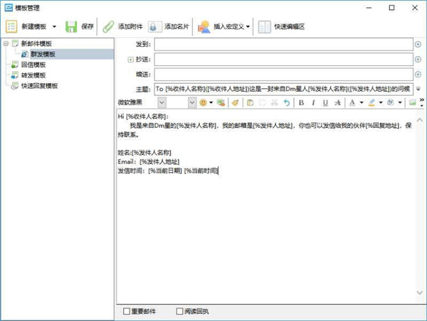Select the reply template (回信模板) tree item

point(34,65)
